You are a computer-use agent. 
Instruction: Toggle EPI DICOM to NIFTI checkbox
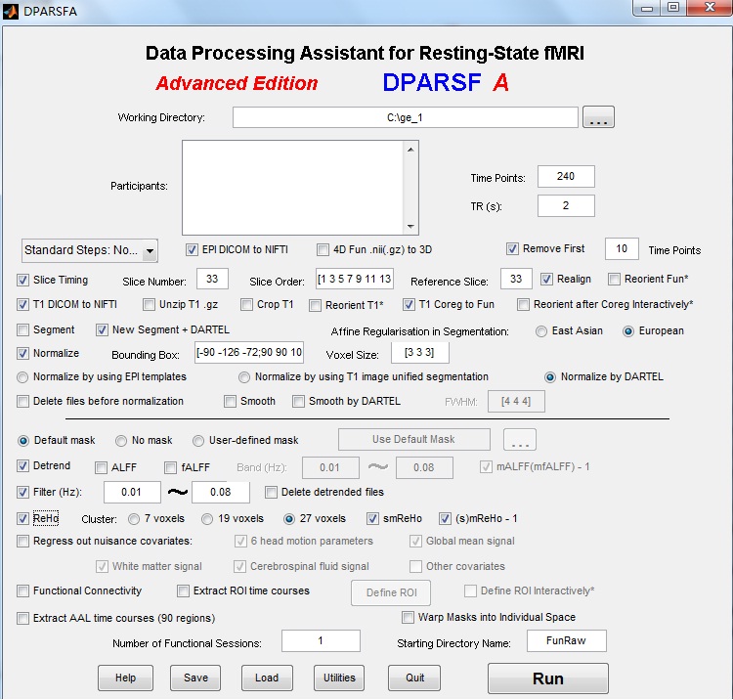point(192,249)
